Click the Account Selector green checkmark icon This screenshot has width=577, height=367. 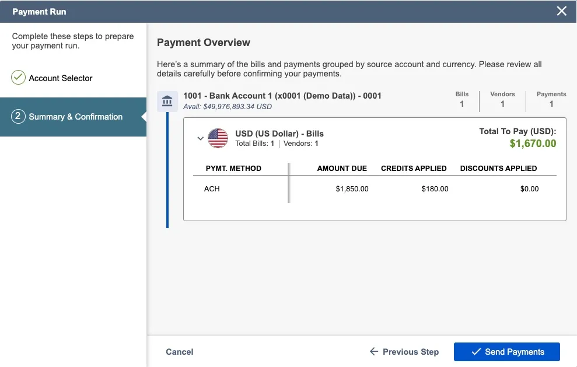(18, 78)
